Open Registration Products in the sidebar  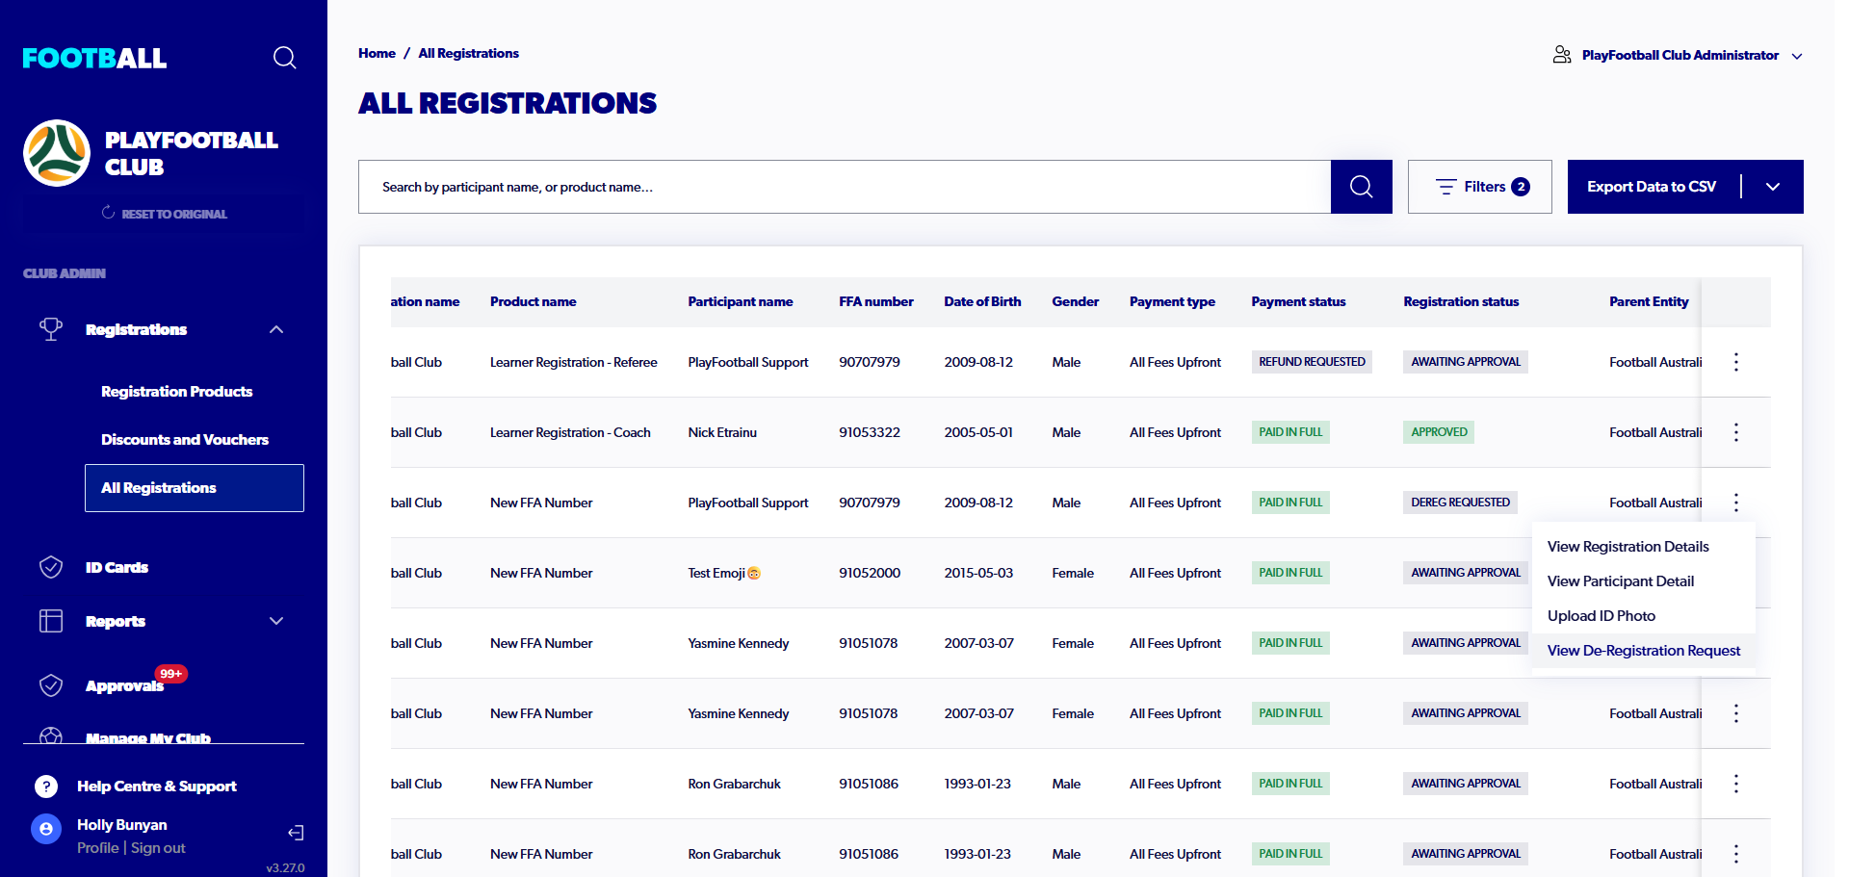pos(176,392)
